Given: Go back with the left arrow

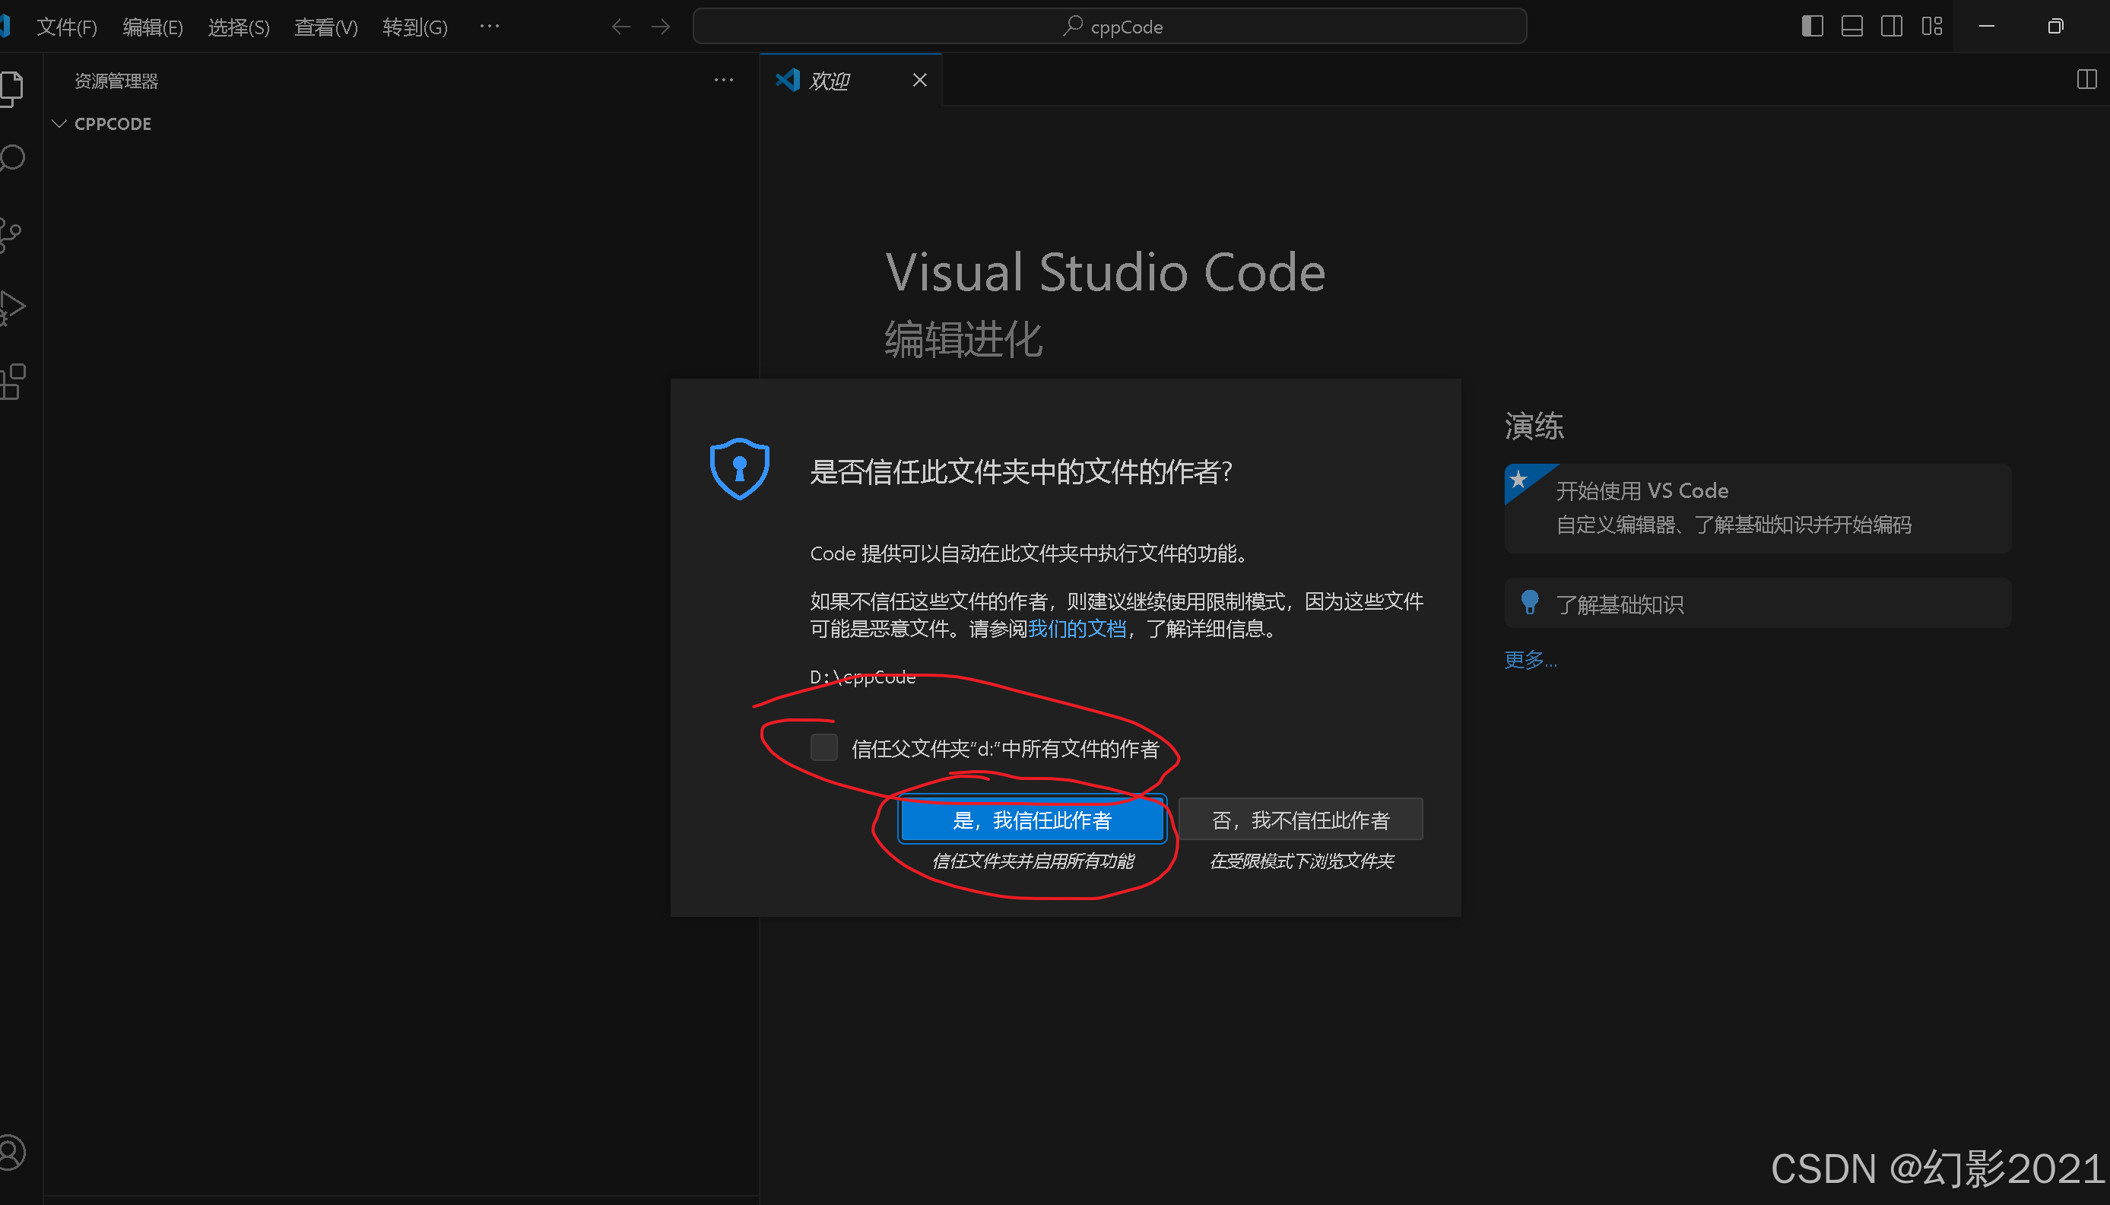Looking at the screenshot, I should click(620, 27).
